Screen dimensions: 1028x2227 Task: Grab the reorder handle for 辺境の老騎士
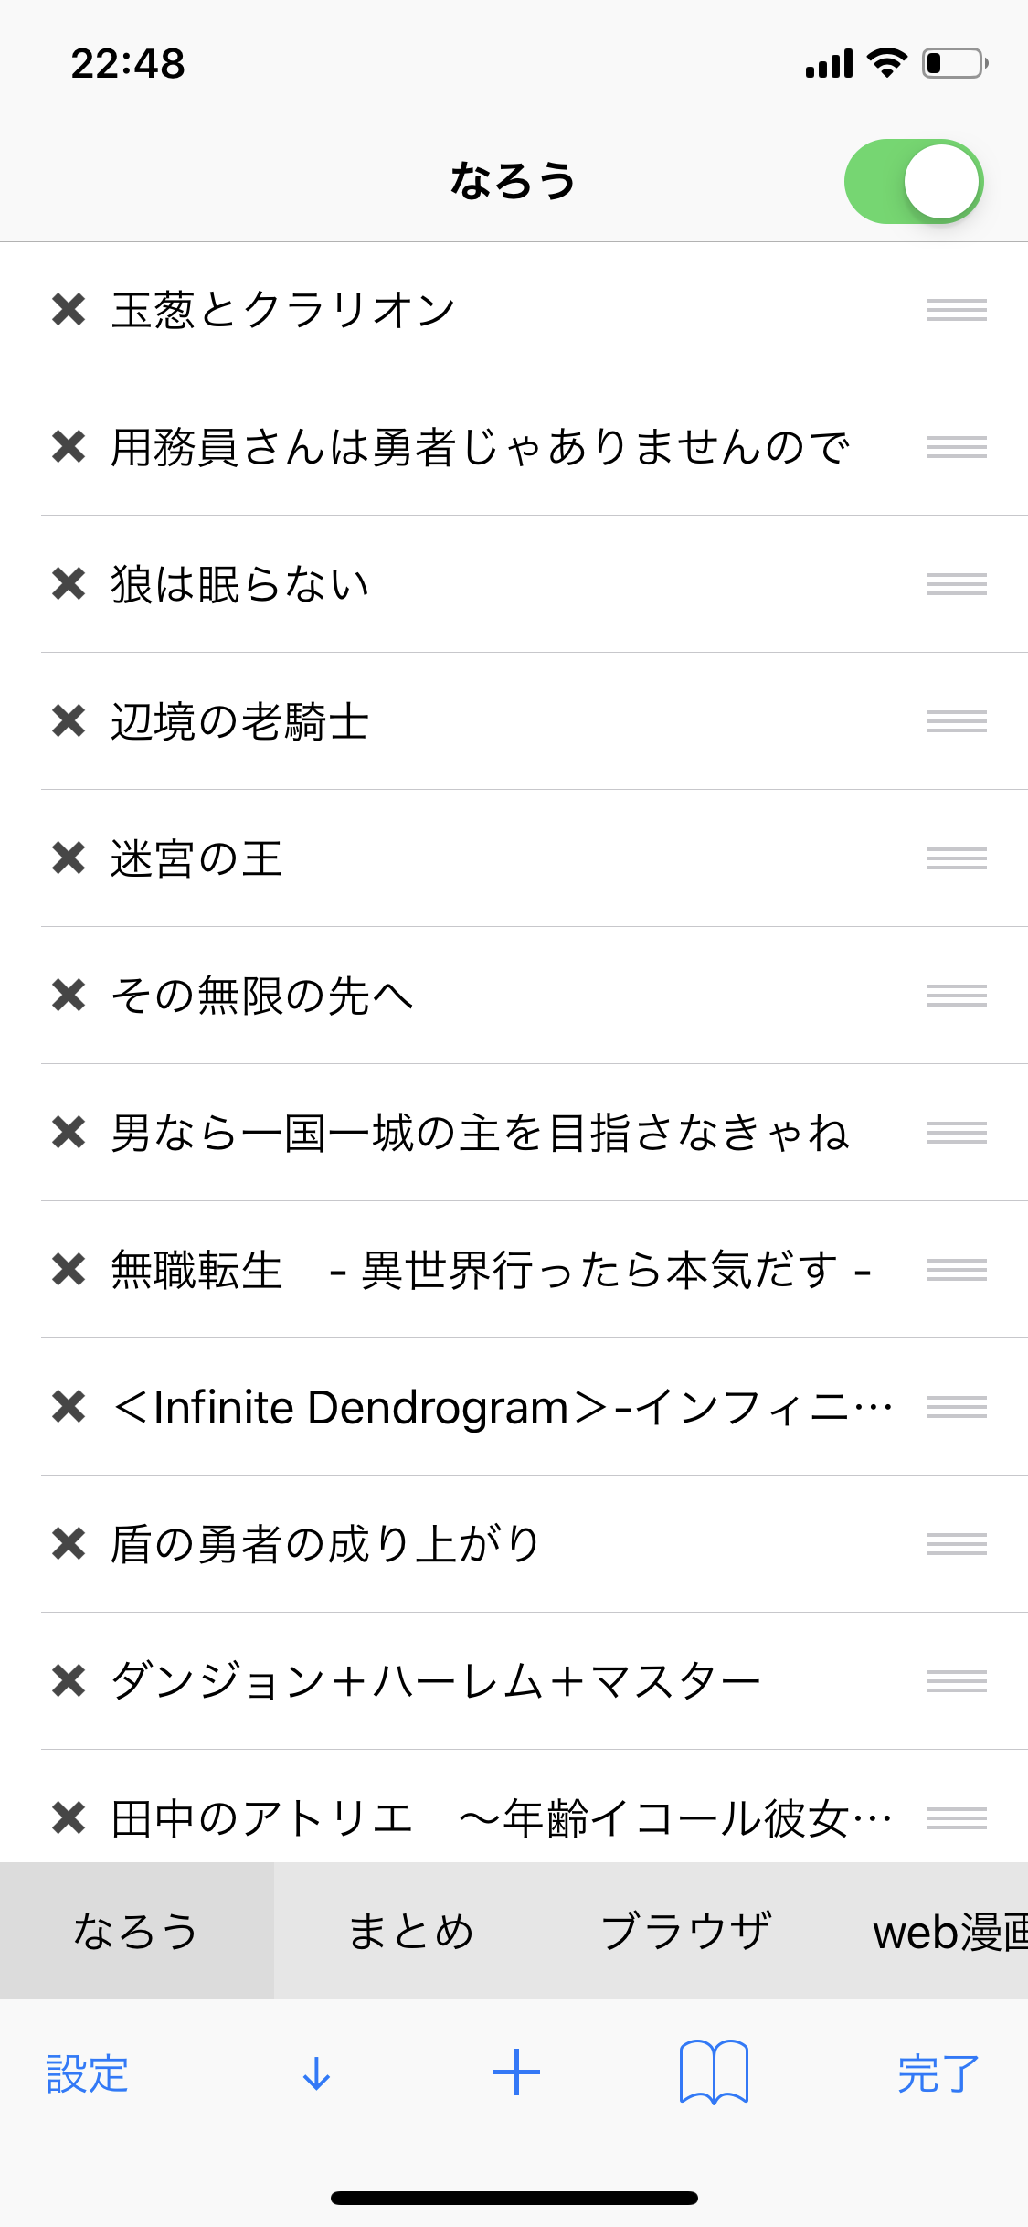click(x=956, y=721)
